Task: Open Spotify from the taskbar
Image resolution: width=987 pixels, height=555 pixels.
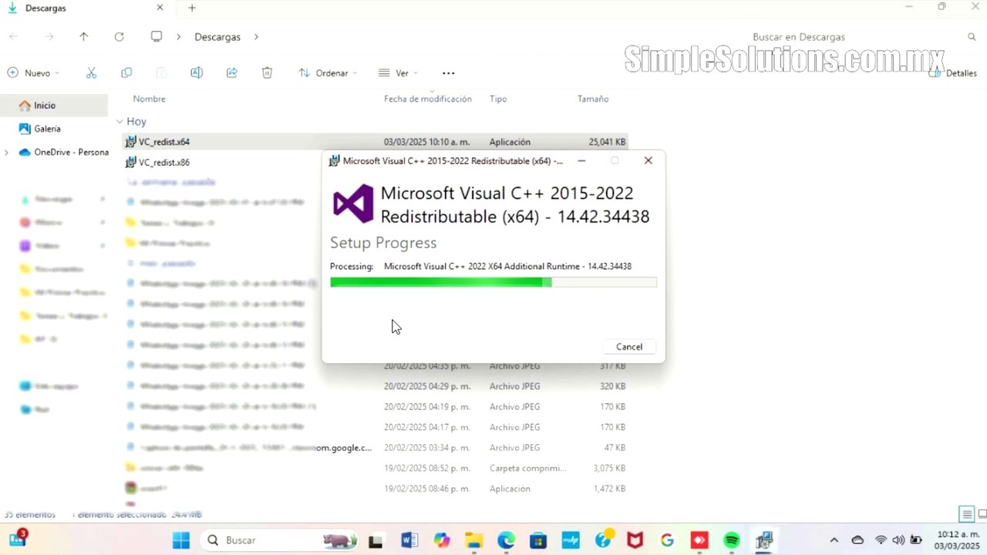Action: [732, 540]
